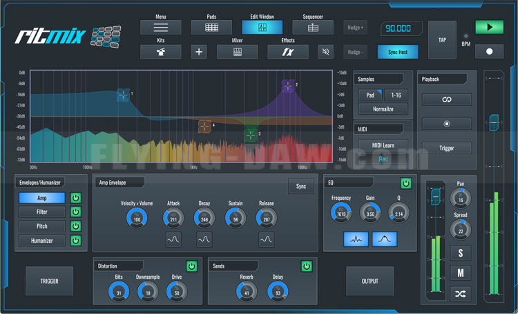Image resolution: width=518 pixels, height=314 pixels.
Task: Switch to the Edit Window view
Action: pos(262,27)
